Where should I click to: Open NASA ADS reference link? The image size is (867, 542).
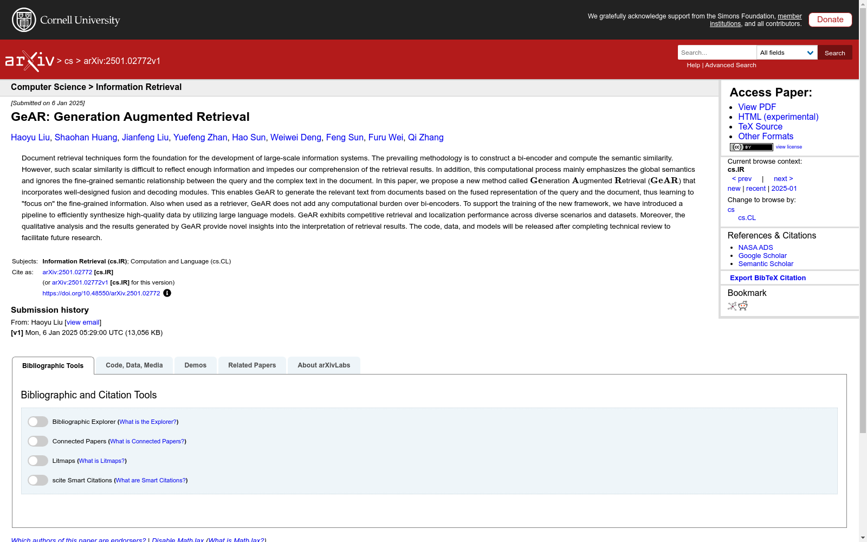[x=755, y=248]
